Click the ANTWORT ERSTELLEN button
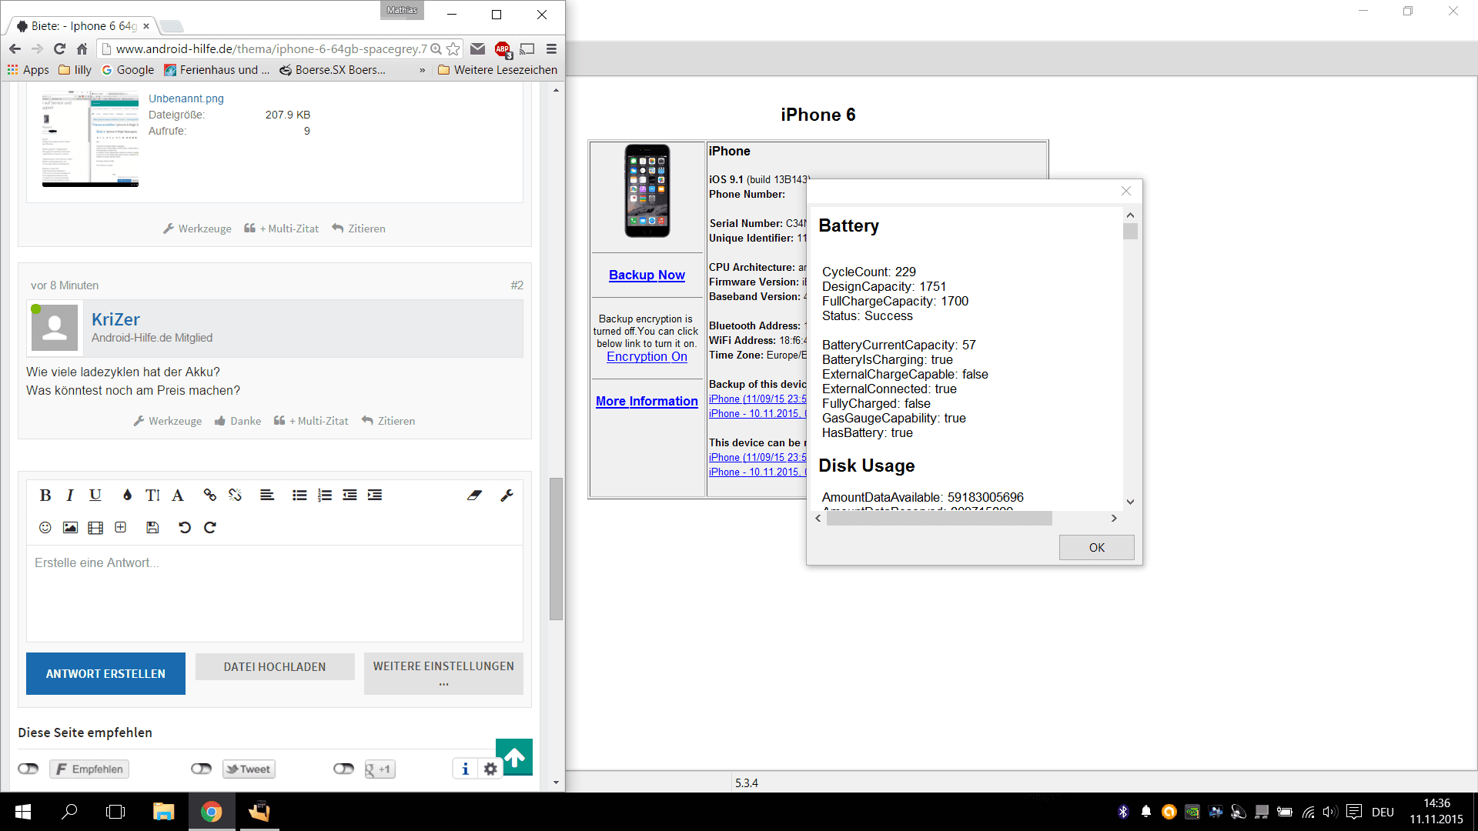Image resolution: width=1478 pixels, height=831 pixels. click(105, 673)
